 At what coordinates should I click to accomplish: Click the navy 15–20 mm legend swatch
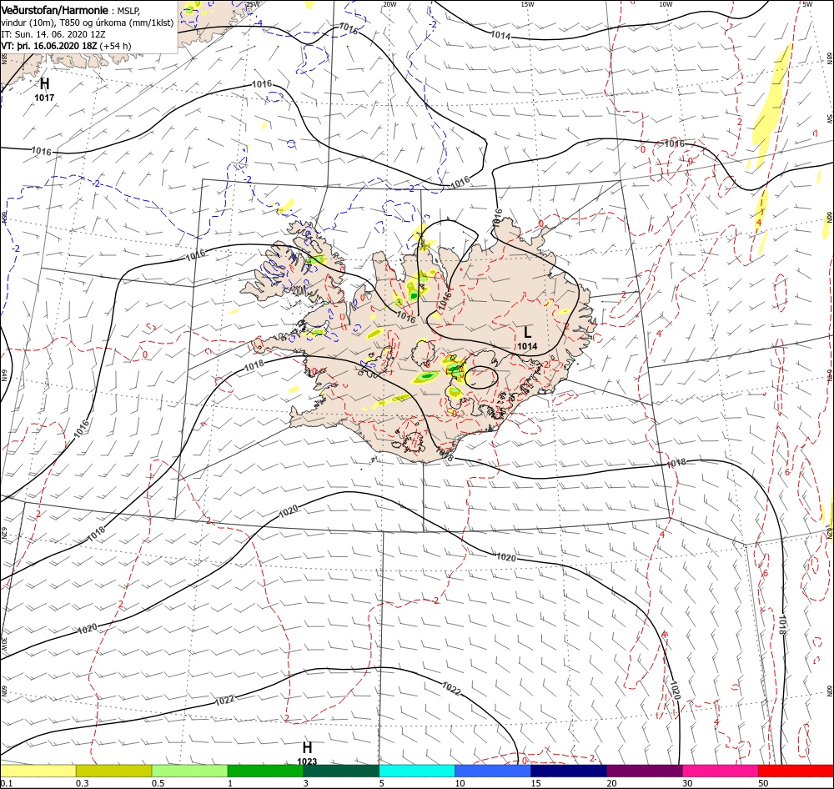coord(569,771)
